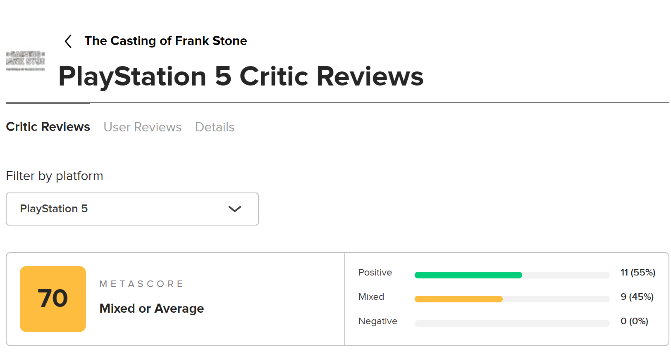671x354 pixels.
Task: Click the 11 (55%) positive count
Action: [638, 273]
